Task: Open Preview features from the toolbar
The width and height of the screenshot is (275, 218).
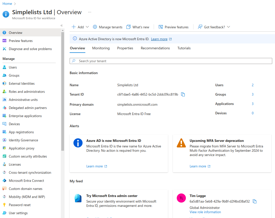Action: 173,27
